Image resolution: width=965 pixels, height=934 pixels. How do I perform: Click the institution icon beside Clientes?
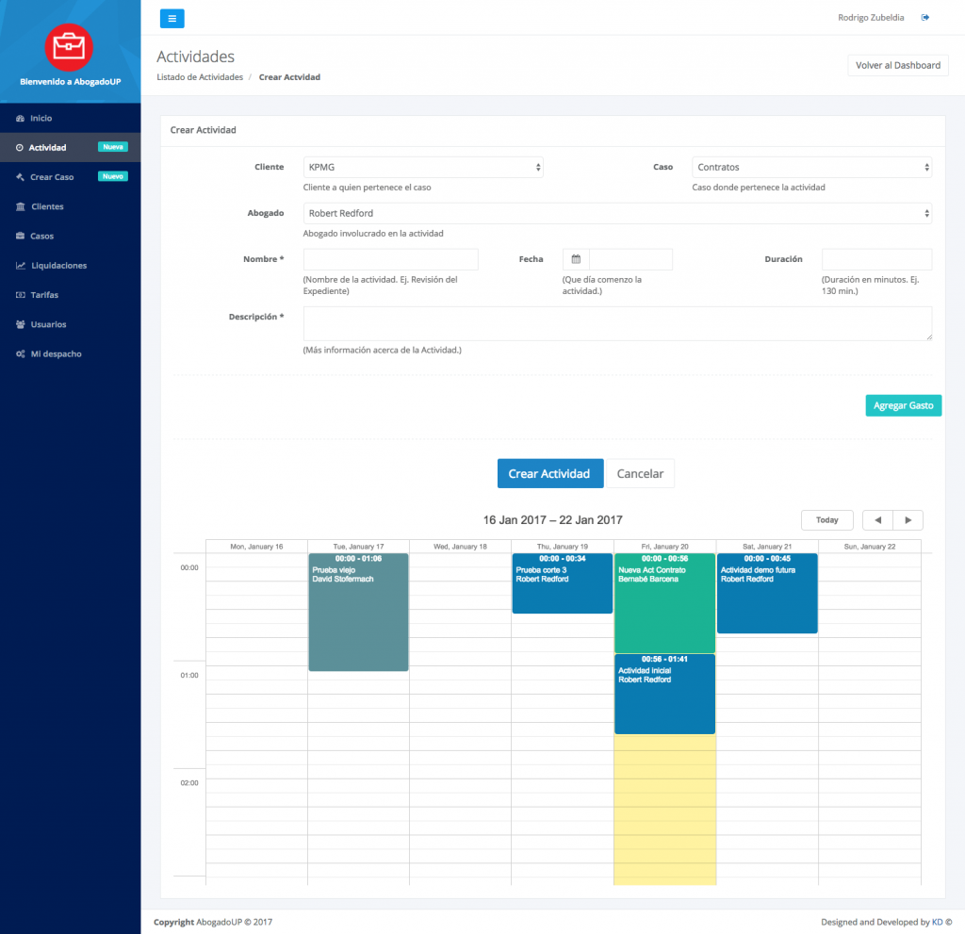[21, 206]
